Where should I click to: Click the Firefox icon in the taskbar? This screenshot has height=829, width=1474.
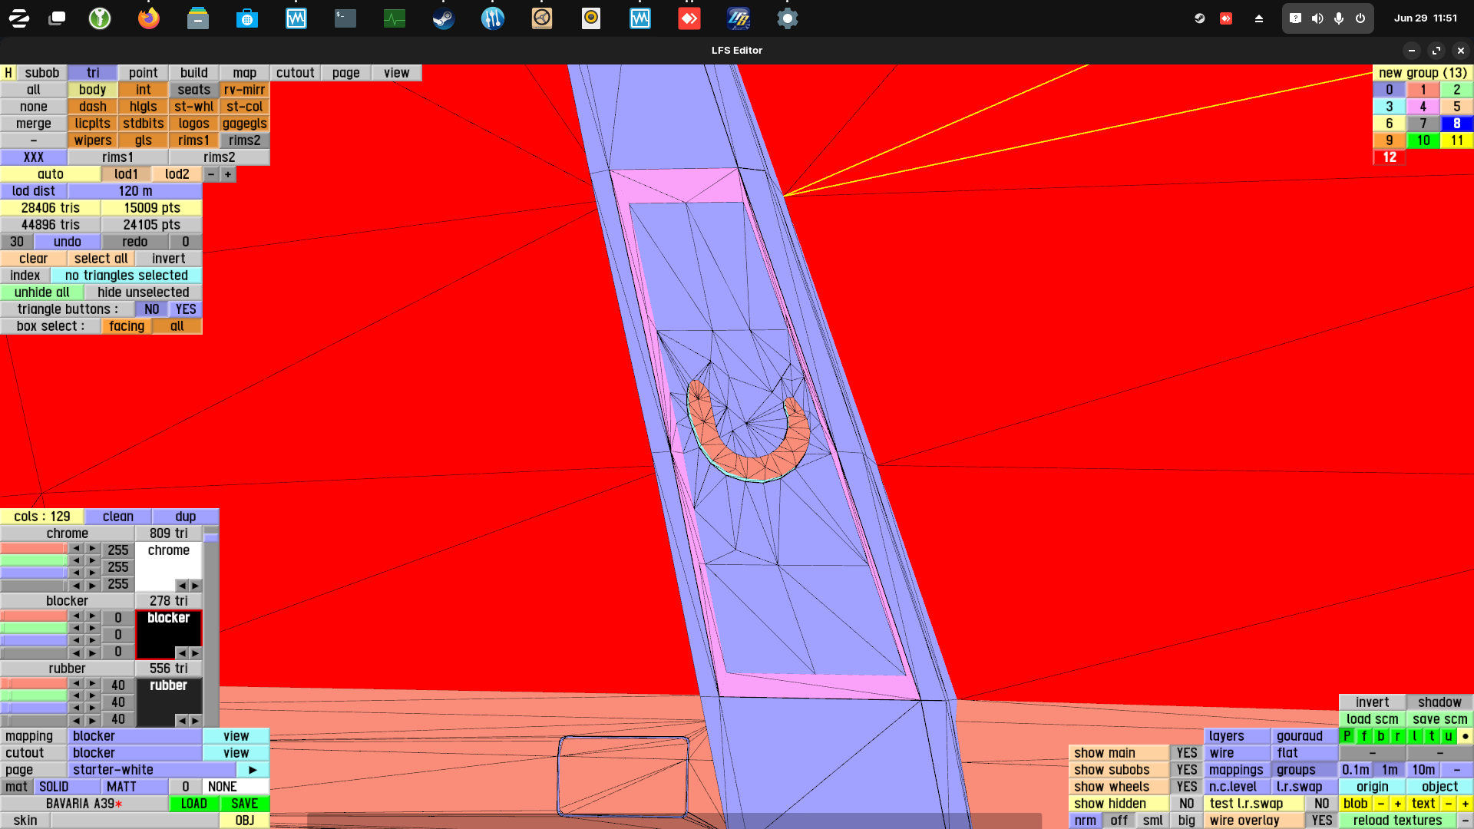[148, 18]
